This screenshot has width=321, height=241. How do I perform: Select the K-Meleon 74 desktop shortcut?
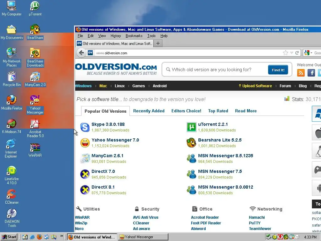click(12, 126)
